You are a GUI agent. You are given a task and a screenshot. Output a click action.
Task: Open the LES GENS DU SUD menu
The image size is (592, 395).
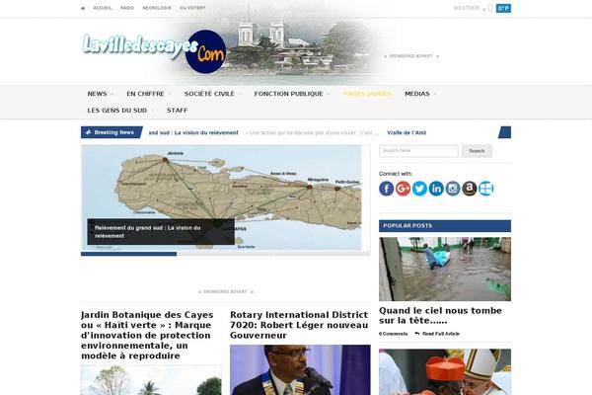coord(117,111)
